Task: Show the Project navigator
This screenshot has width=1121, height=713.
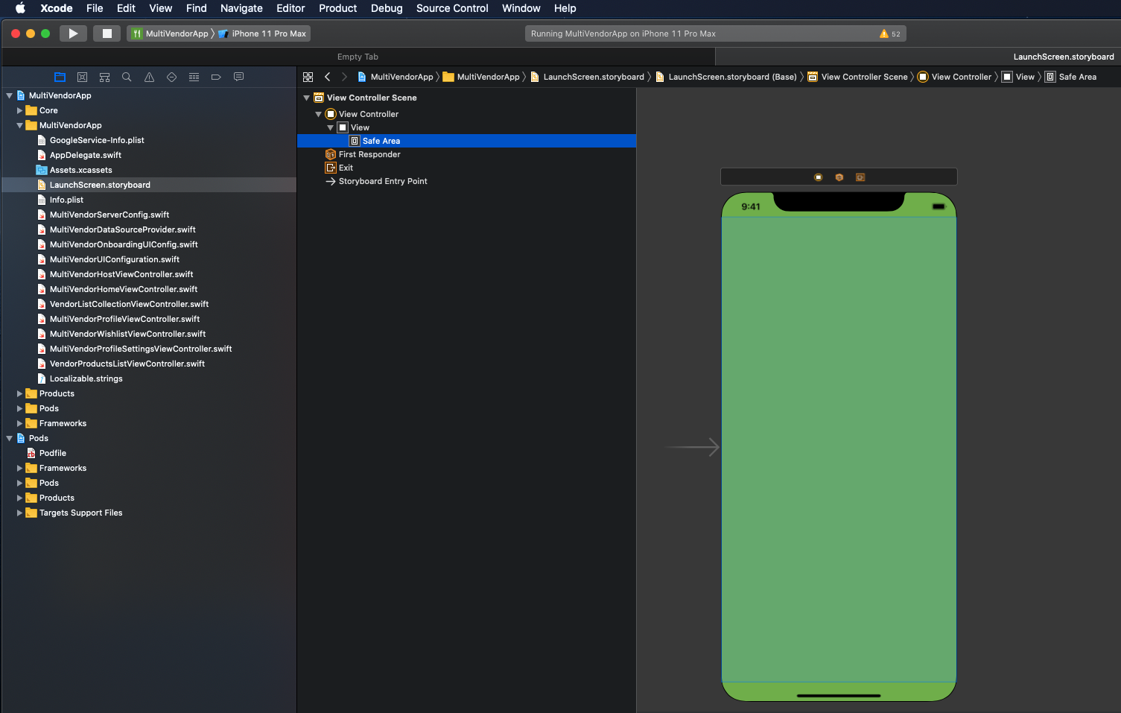Action: (60, 77)
